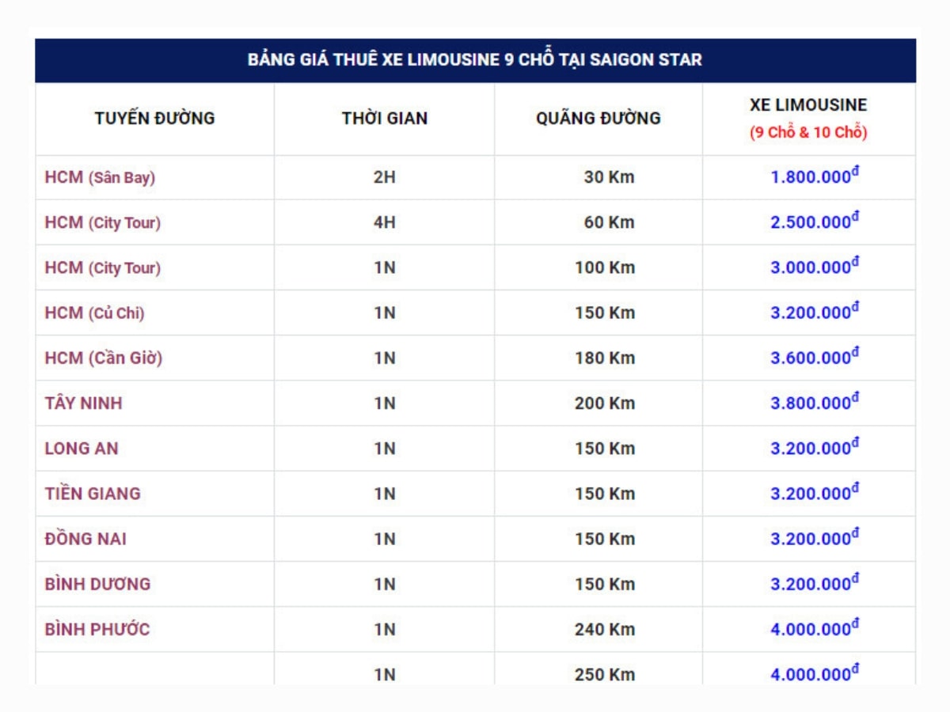This screenshot has width=950, height=712.
Task: Click 1N in the Củ Chi row
Action: coord(385,313)
